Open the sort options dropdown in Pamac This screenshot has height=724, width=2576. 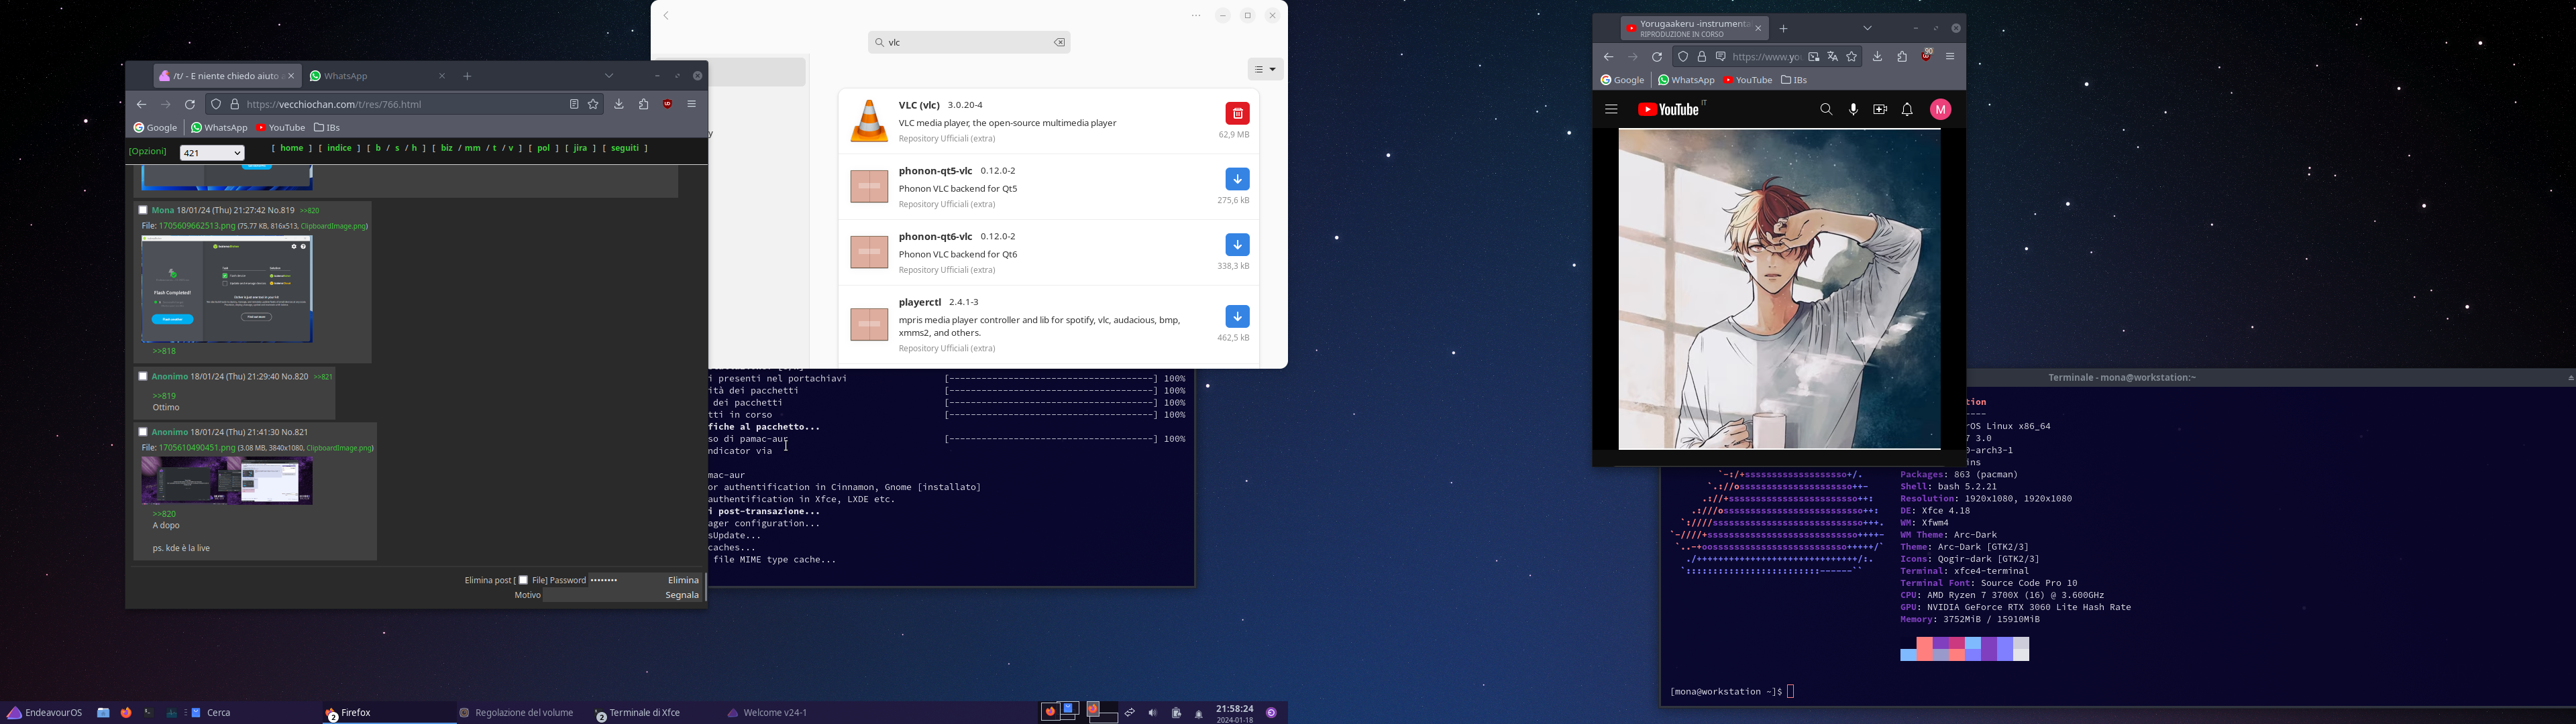(1265, 70)
